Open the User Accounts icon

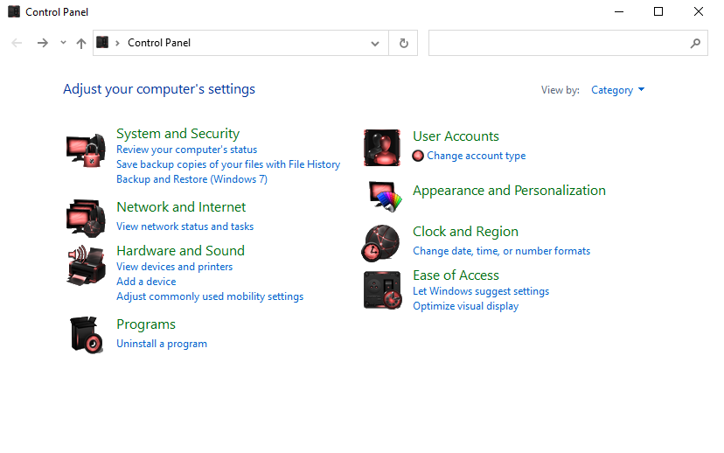pos(382,147)
